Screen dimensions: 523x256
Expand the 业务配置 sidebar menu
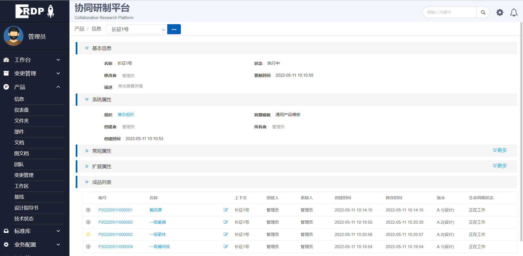(58, 245)
